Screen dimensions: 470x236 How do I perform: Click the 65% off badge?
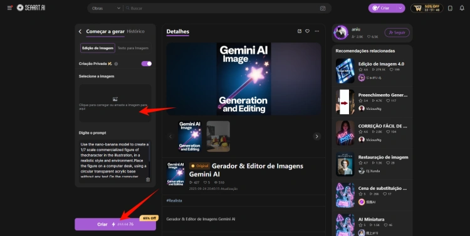149,218
